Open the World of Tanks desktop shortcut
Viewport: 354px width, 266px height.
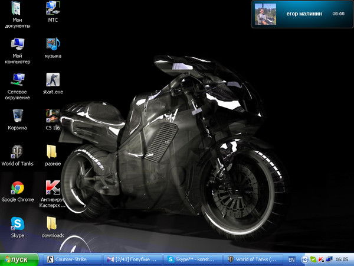click(17, 150)
